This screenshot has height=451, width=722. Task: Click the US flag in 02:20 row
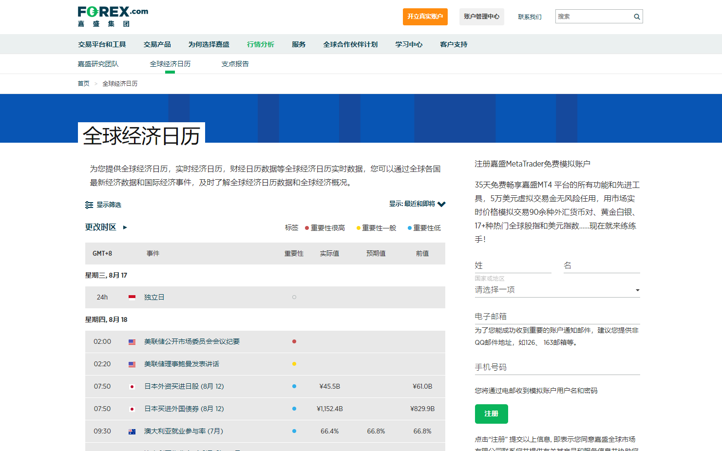click(x=132, y=364)
